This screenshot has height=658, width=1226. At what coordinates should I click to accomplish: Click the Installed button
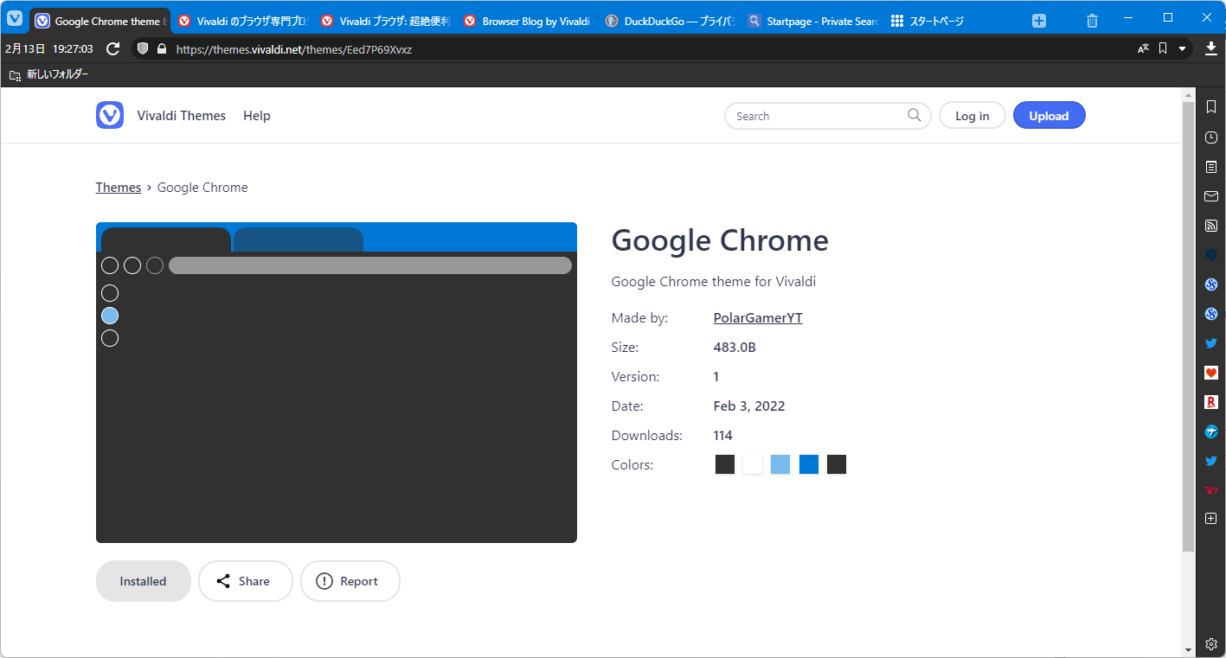(x=143, y=581)
